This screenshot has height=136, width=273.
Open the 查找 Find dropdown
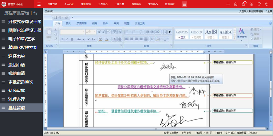pyautogui.click(x=256, y=29)
